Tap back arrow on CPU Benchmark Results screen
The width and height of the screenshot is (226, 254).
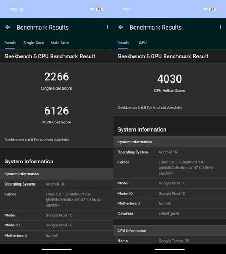[8, 27]
